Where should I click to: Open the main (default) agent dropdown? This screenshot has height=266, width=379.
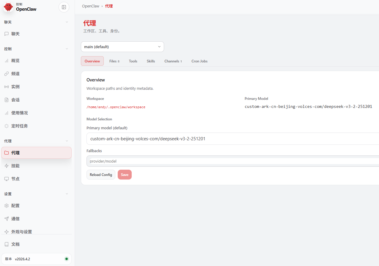(122, 47)
